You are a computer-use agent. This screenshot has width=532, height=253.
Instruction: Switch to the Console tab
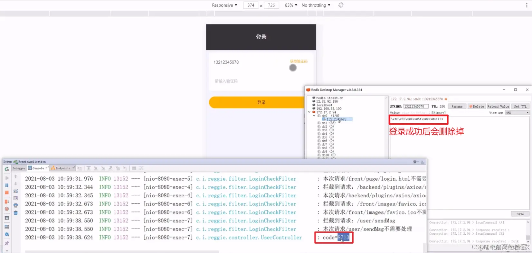click(38, 168)
